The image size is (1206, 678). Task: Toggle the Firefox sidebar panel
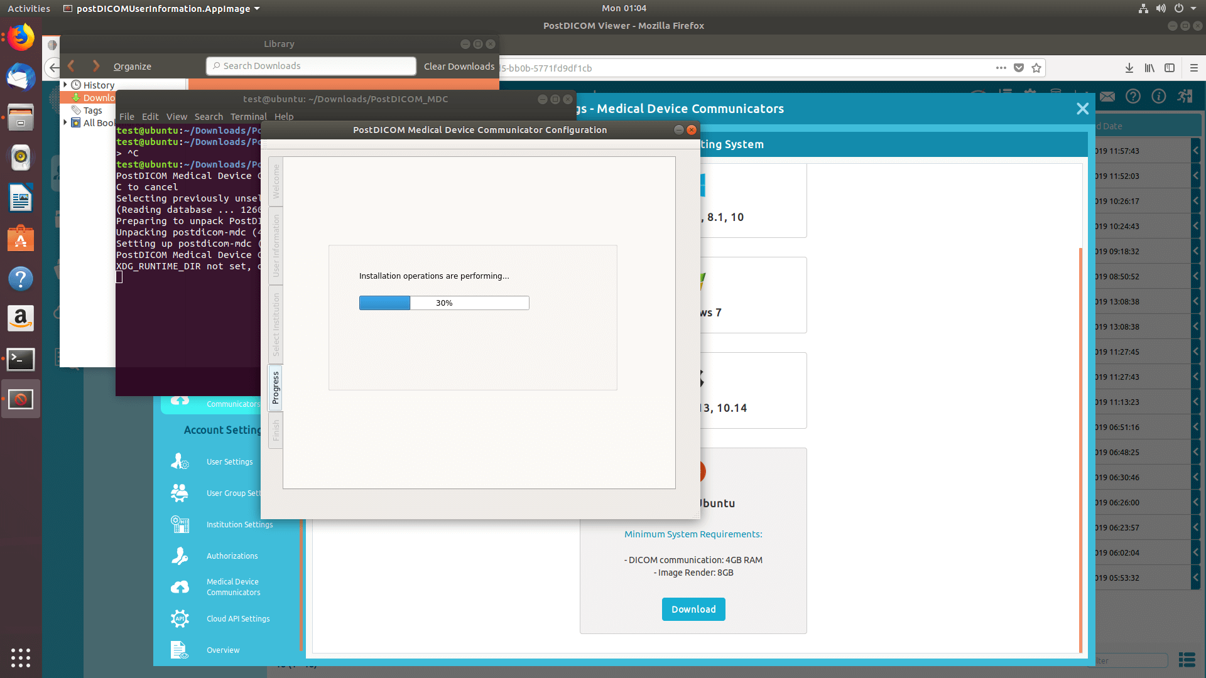(1170, 68)
